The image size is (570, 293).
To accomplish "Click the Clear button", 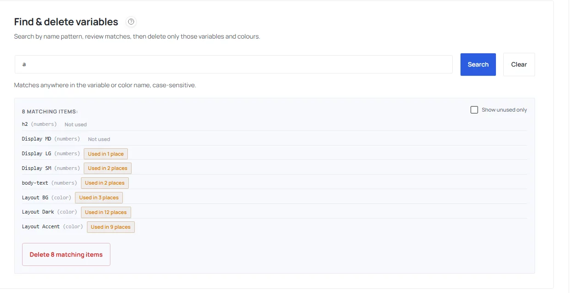I will [519, 64].
